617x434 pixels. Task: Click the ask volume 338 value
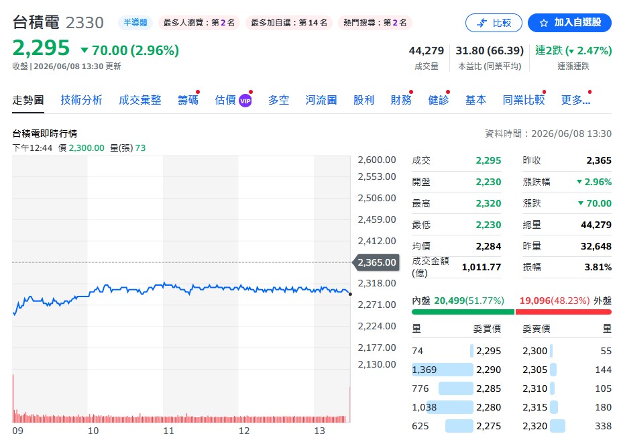(x=603, y=426)
